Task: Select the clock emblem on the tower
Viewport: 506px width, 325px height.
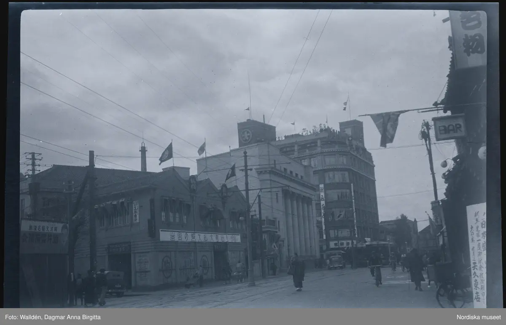Action: 246,136
